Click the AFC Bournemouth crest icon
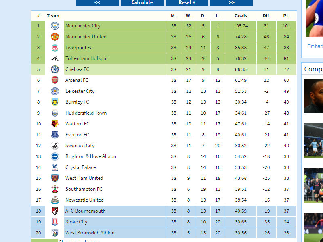This screenshot has width=323, height=242. point(55,211)
